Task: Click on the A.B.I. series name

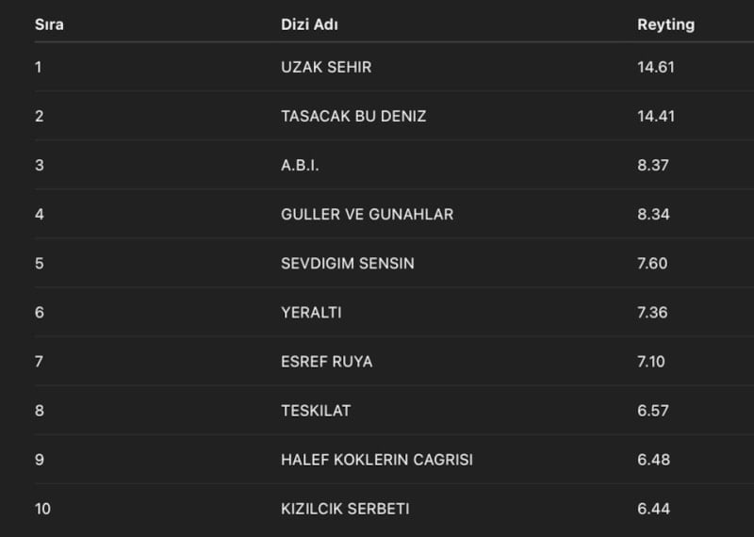Action: (x=301, y=165)
